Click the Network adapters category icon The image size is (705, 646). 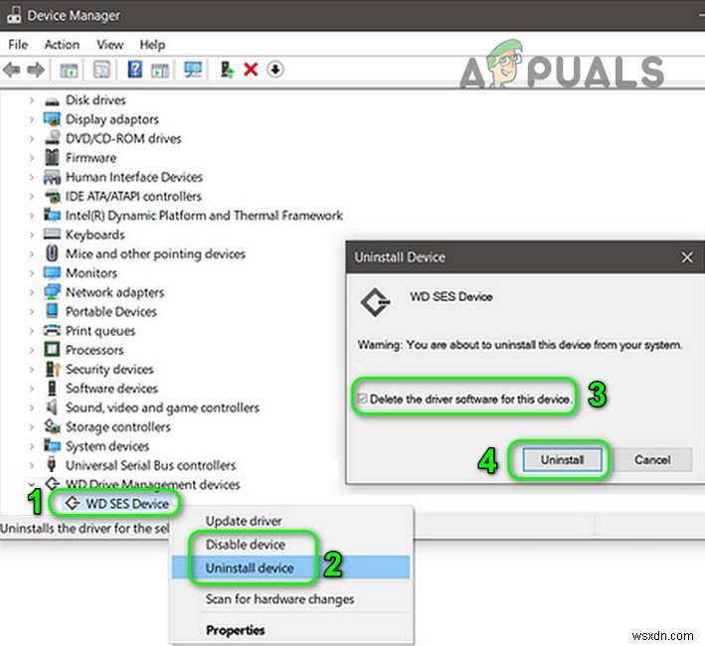(x=52, y=292)
